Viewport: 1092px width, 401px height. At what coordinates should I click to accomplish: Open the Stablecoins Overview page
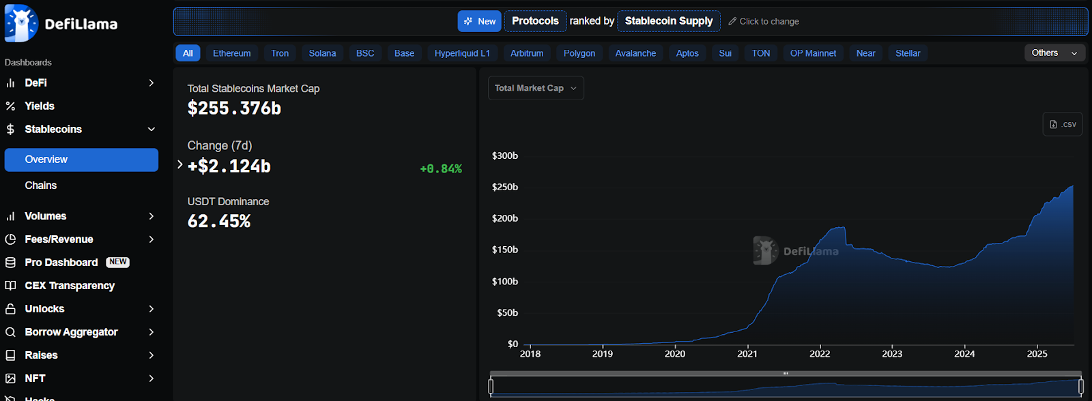[x=81, y=160]
